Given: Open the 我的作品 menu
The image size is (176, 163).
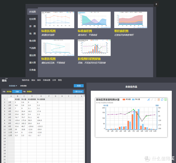Looking at the screenshot, I should point(26,80).
